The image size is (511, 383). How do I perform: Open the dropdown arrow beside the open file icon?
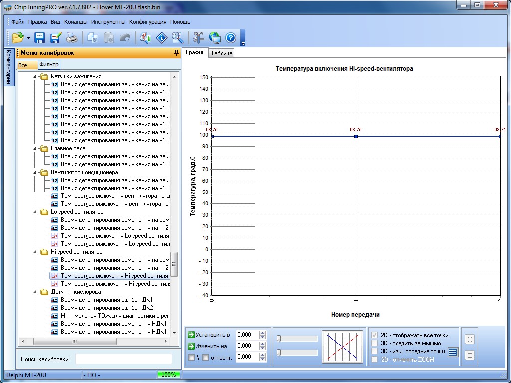point(28,38)
